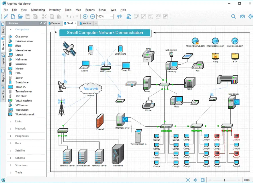The height and width of the screenshot is (183, 253).
Task: Switch to the Devices map tab
Action: click(x=54, y=23)
